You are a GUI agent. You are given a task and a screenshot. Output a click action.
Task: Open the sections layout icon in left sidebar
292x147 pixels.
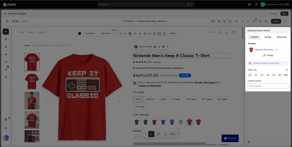coord(6,47)
